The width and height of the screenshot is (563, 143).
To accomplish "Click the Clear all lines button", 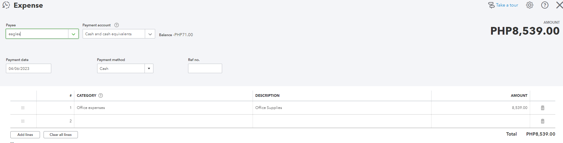I will point(60,135).
